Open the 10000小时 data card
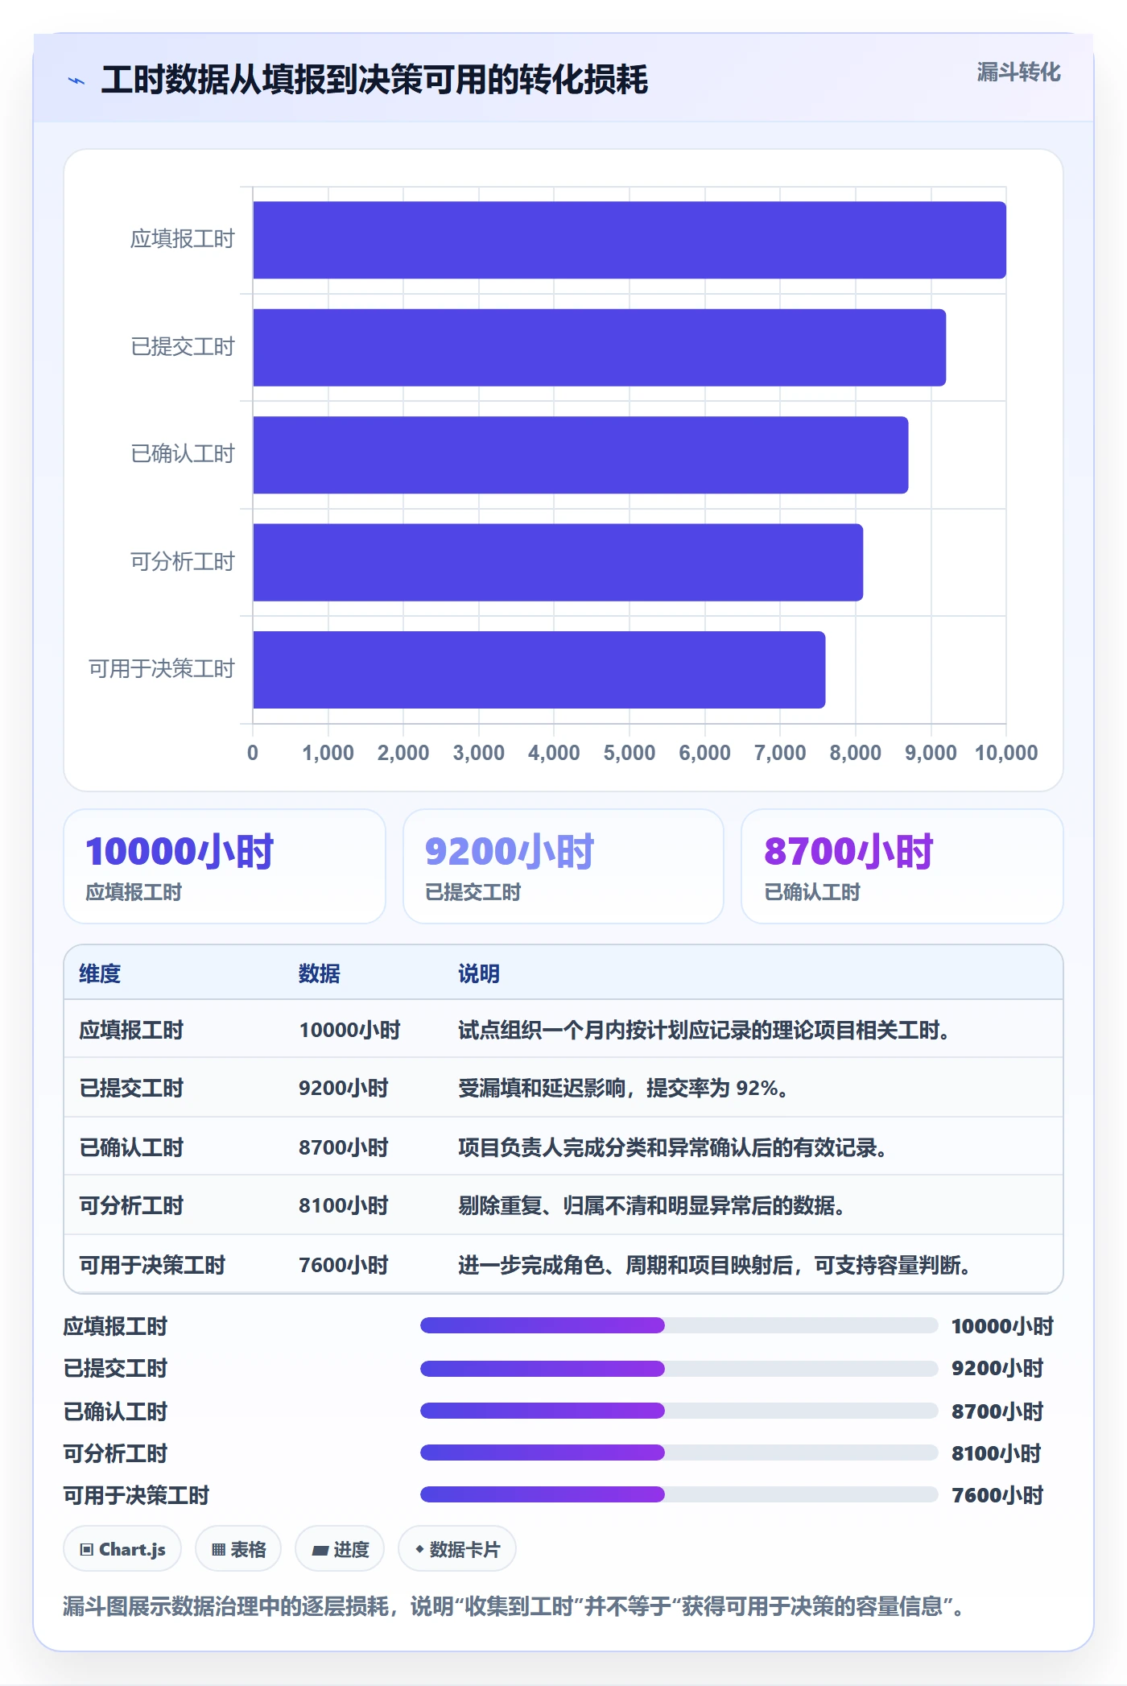Screen dimensions: 1127x1686 [x=225, y=866]
